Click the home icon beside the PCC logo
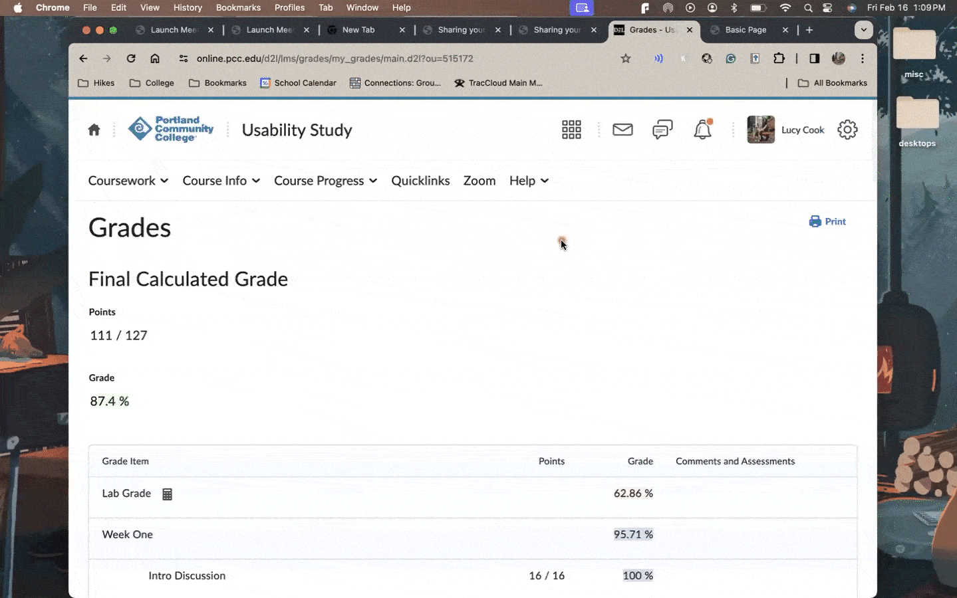The width and height of the screenshot is (957, 598). pyautogui.click(x=94, y=130)
